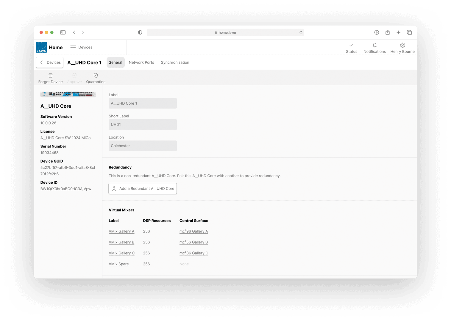Edit the Short Label field UHD1
Image resolution: width=451 pixels, height=321 pixels.
(143, 125)
